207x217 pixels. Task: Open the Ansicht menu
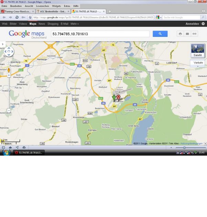coord(29,6)
